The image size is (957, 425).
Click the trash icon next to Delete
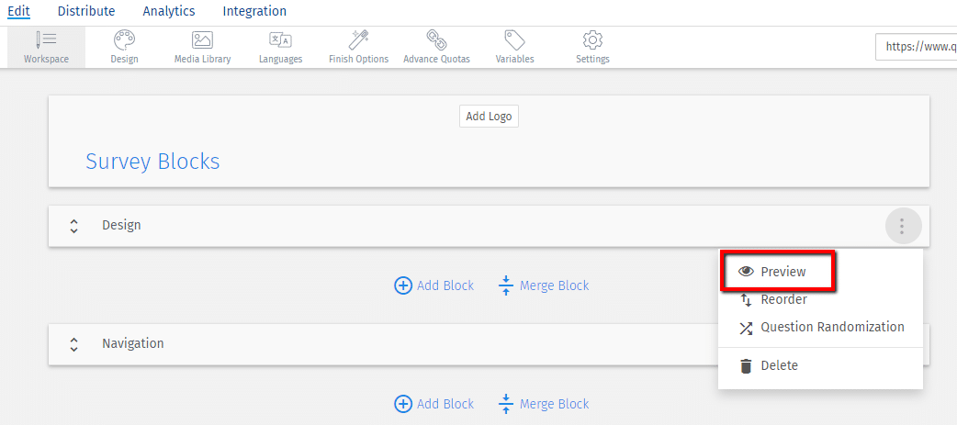pyautogui.click(x=746, y=366)
